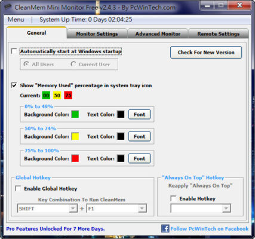255x239 pixels.
Task: Open the Always On Top hotkey dropdown
Action: point(226,209)
